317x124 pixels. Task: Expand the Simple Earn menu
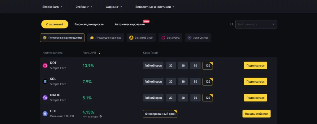(52, 7)
